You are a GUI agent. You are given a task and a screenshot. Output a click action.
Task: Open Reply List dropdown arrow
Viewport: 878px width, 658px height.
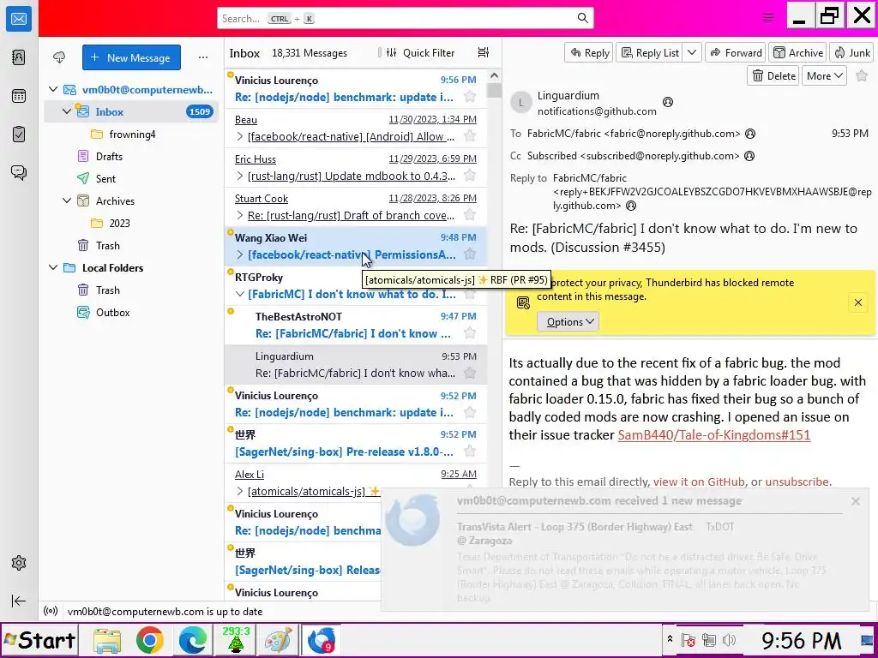(x=692, y=52)
